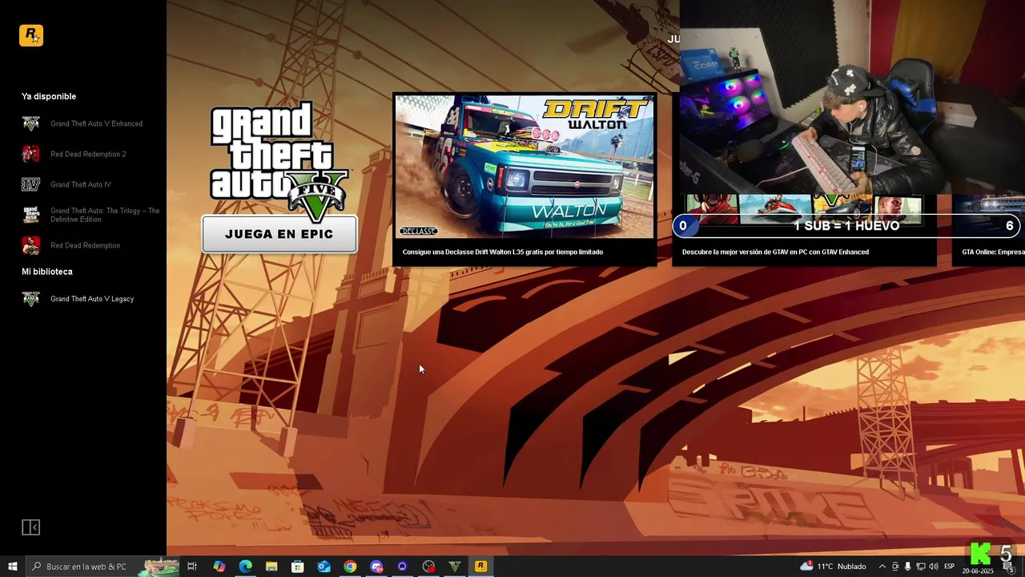
Task: Open the weather widget showing 11°C Nublado
Action: (x=833, y=567)
